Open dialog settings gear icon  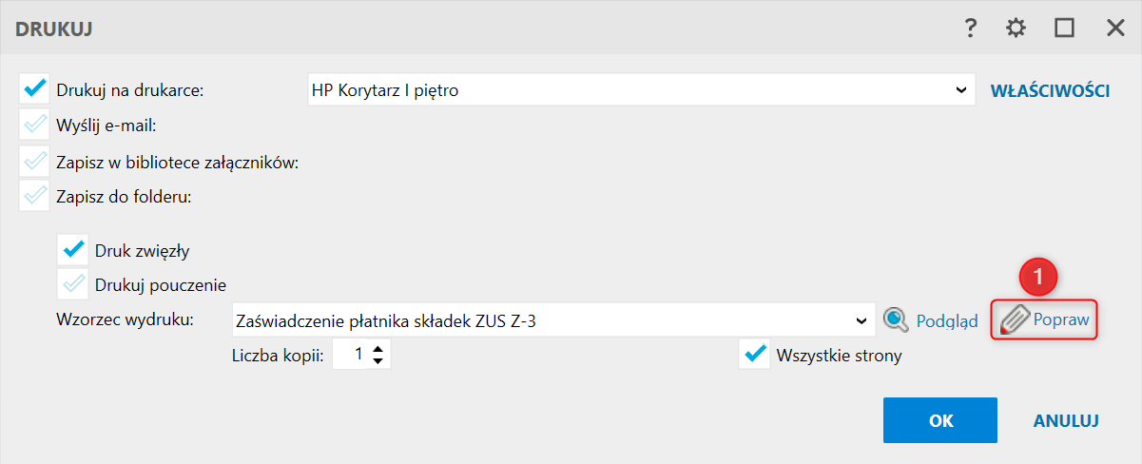1016,29
